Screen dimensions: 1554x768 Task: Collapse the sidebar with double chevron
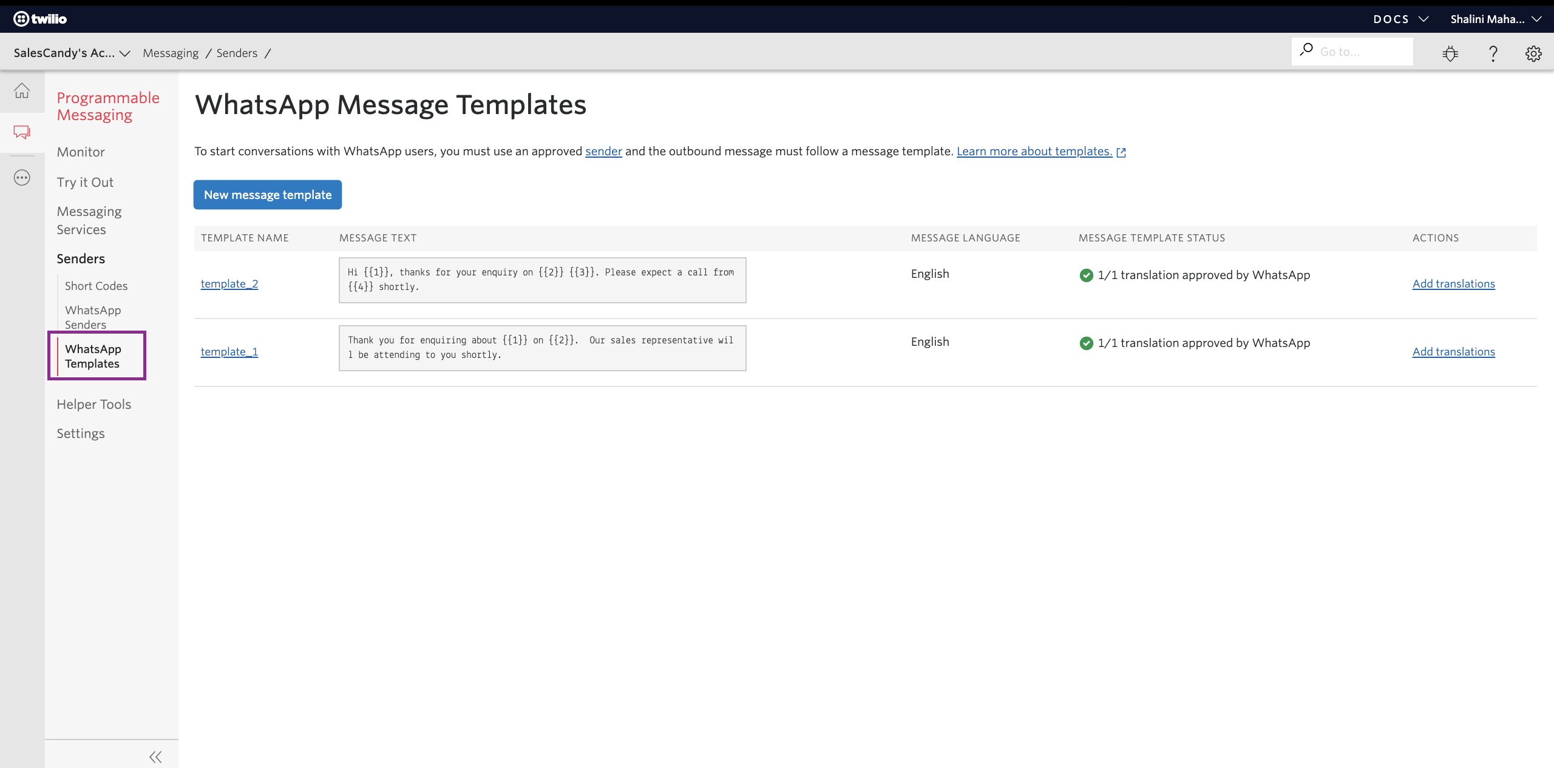click(155, 756)
